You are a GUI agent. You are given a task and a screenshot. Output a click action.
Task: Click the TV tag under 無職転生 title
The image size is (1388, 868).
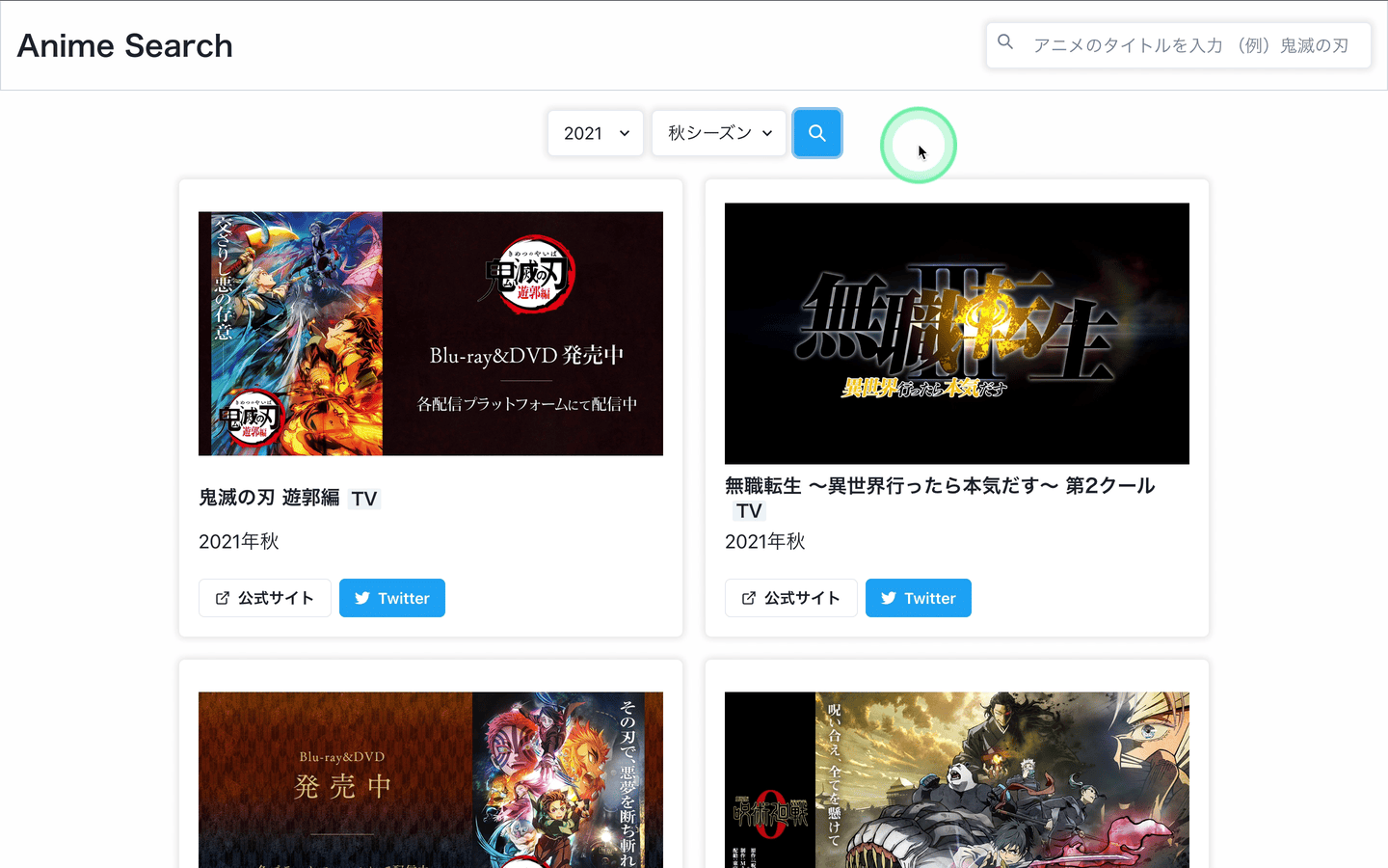pyautogui.click(x=749, y=511)
